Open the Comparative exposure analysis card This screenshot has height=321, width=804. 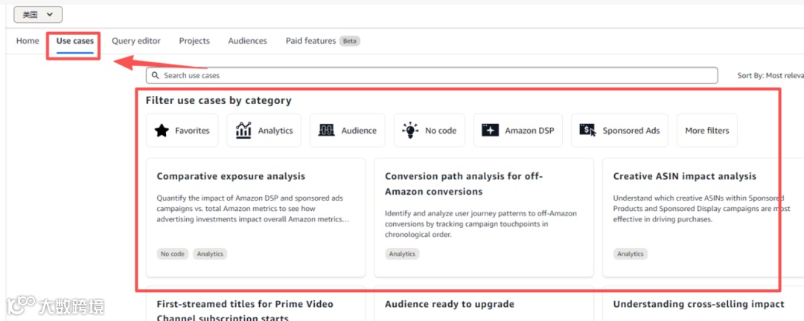[256, 218]
